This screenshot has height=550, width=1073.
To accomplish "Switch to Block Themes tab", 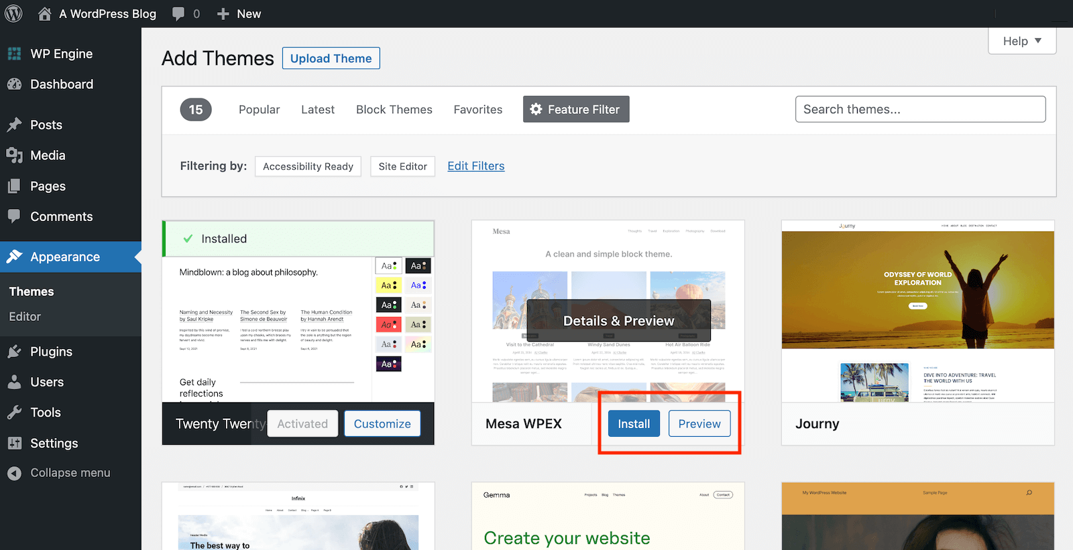I will (394, 109).
